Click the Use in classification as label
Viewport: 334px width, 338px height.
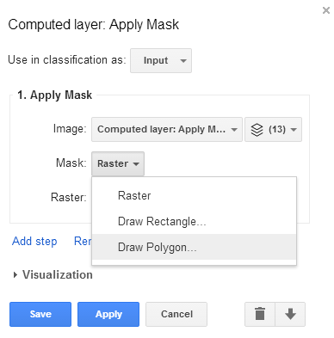click(x=67, y=60)
